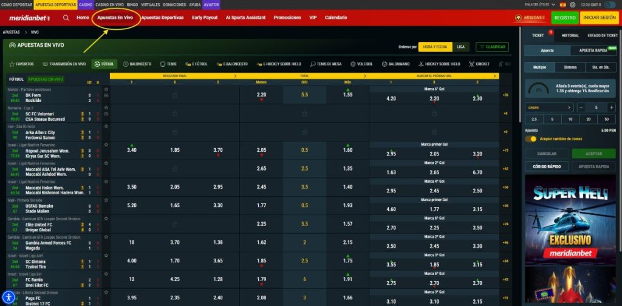
Task: Select Sis. en Sis. bet type
Action: (601, 67)
